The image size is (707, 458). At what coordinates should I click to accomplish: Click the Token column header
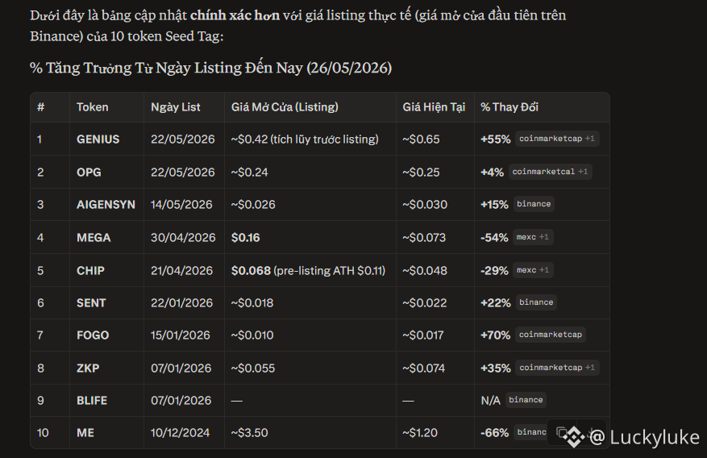[x=93, y=107]
